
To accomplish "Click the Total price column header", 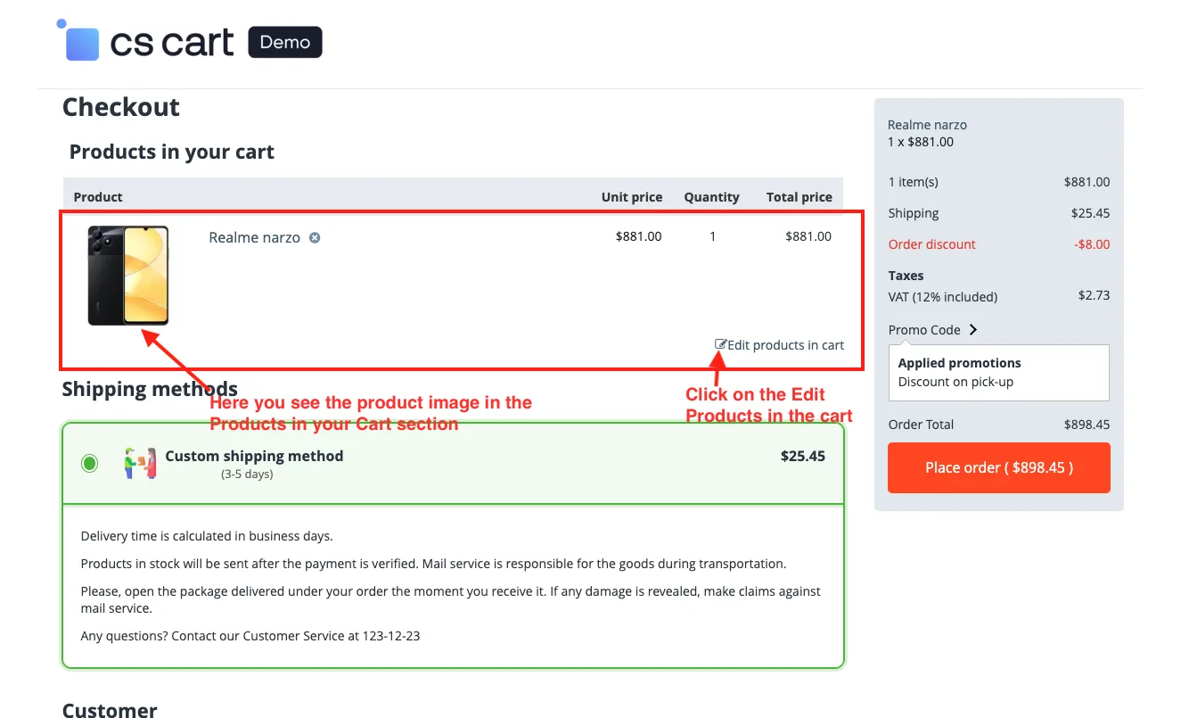I will (x=799, y=197).
